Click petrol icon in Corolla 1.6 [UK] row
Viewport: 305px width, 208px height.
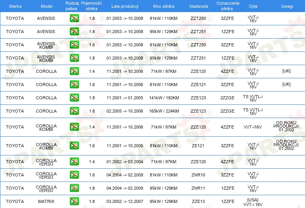(x=74, y=84)
